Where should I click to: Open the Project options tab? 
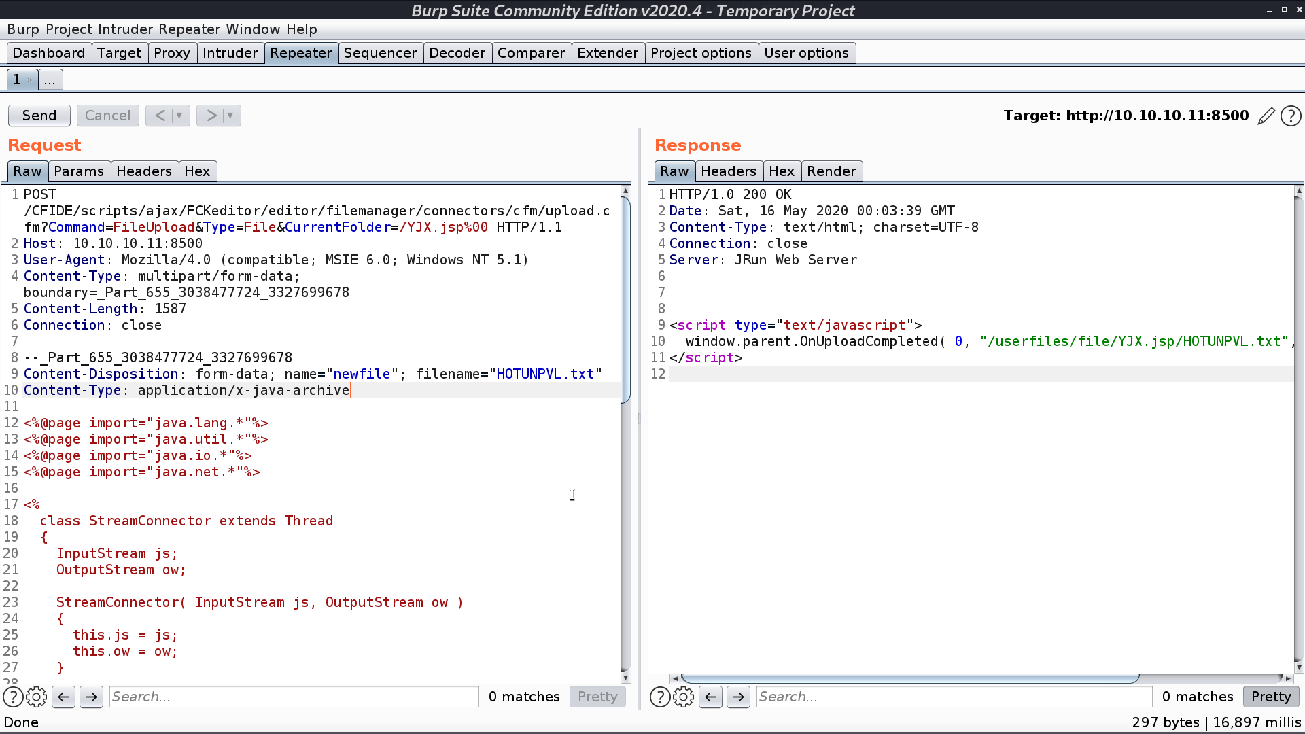coord(701,53)
